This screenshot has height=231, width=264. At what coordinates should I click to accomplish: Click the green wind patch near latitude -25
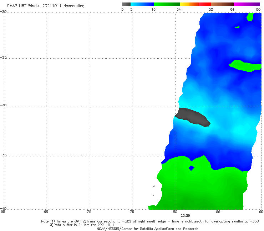(x=245, y=66)
